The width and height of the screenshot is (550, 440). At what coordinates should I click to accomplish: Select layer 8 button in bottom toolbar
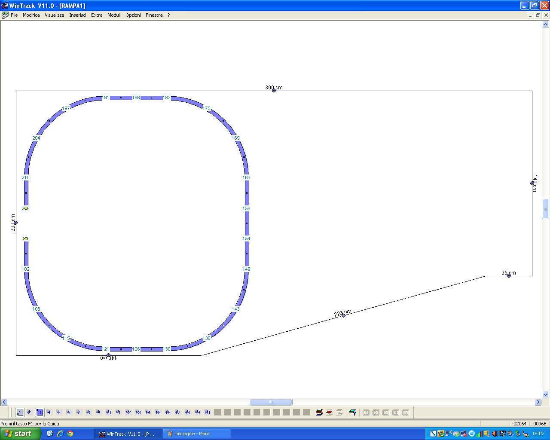click(89, 412)
